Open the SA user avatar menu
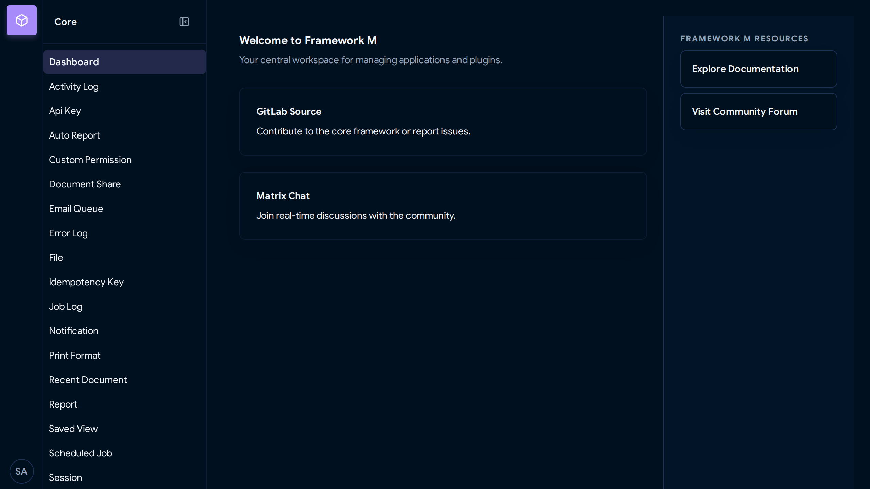The width and height of the screenshot is (870, 489). point(21,471)
